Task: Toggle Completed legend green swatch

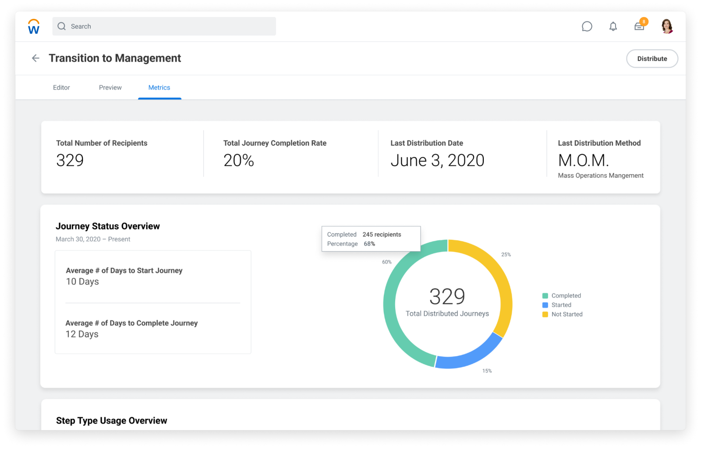Action: click(x=545, y=296)
